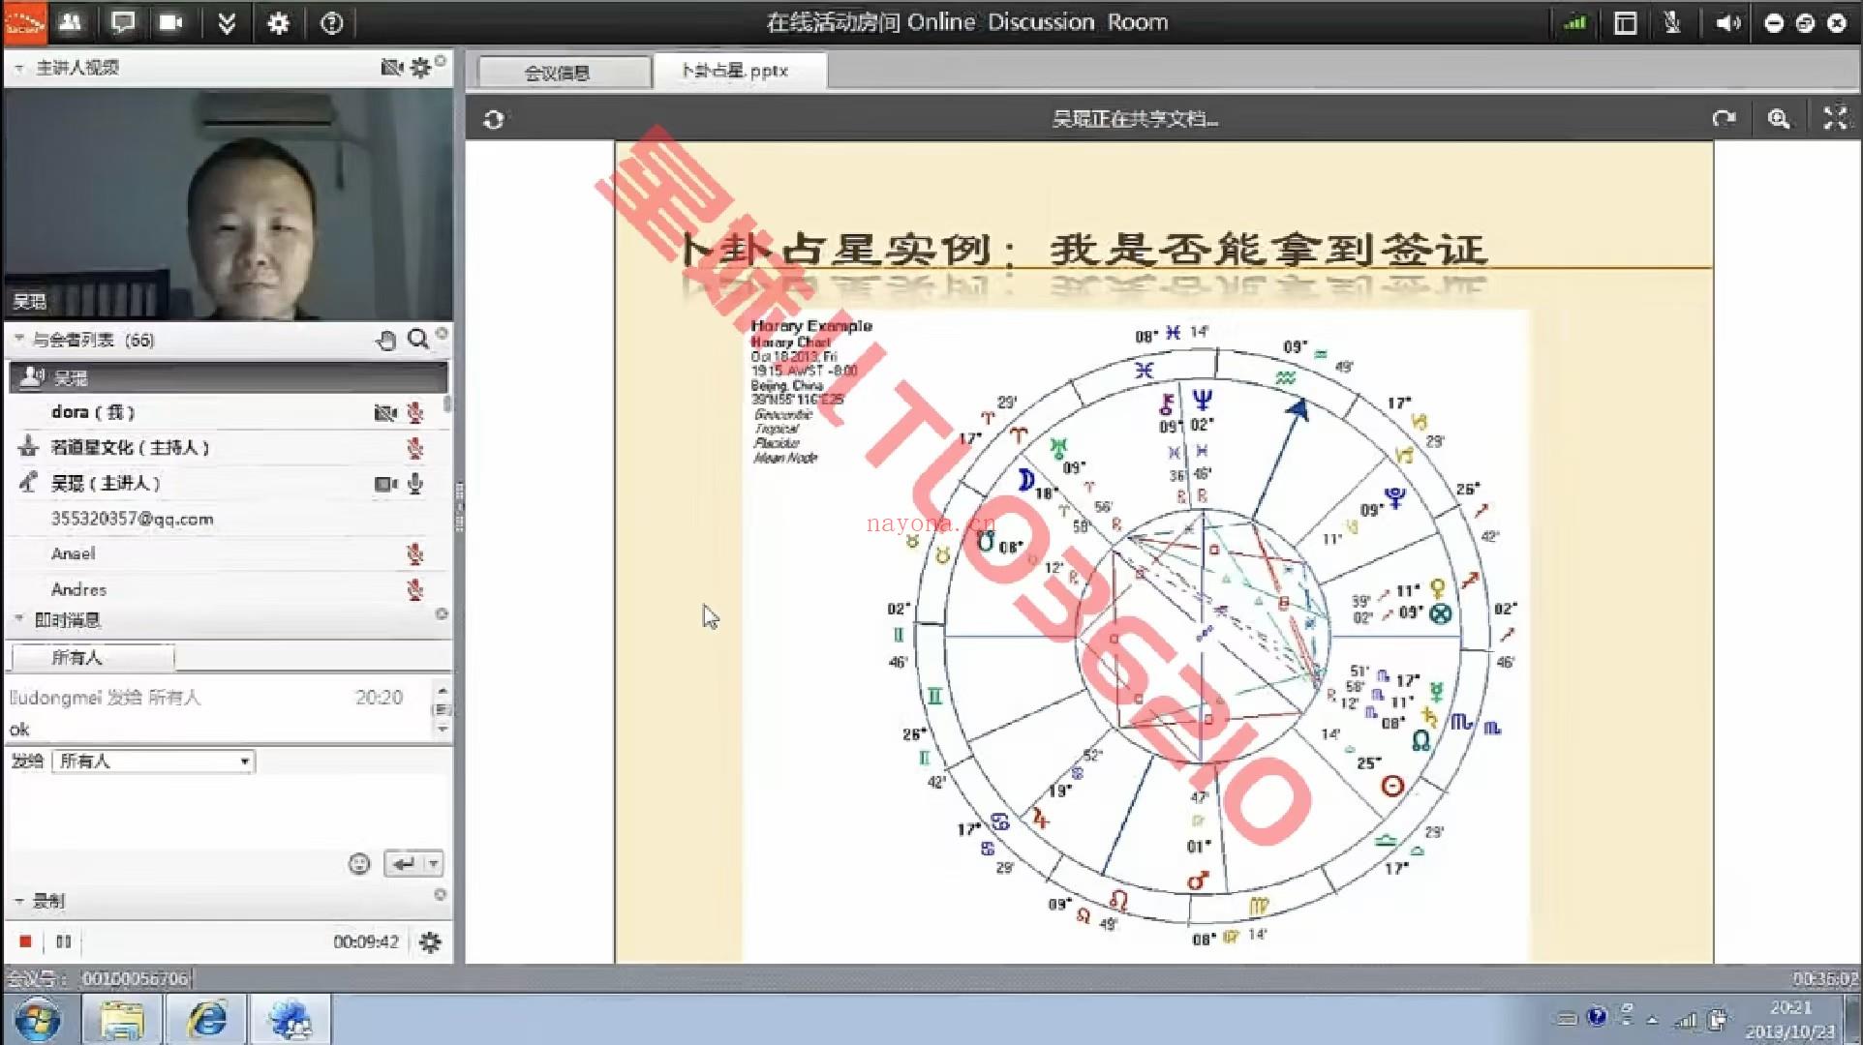Click the video camera icon in top toolbar

pyautogui.click(x=171, y=21)
